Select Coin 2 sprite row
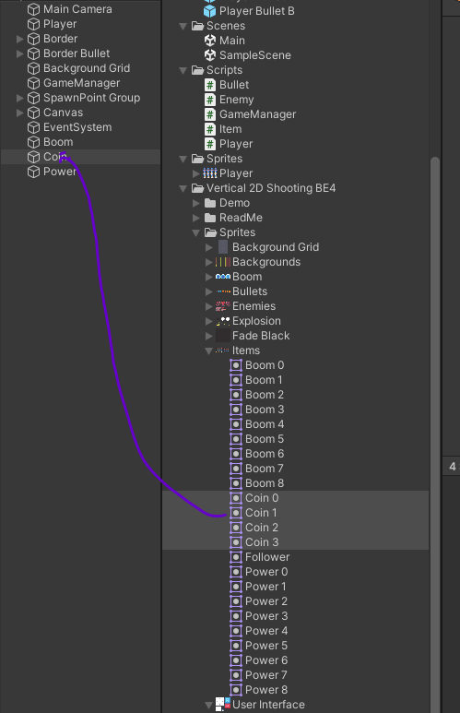 (296, 528)
